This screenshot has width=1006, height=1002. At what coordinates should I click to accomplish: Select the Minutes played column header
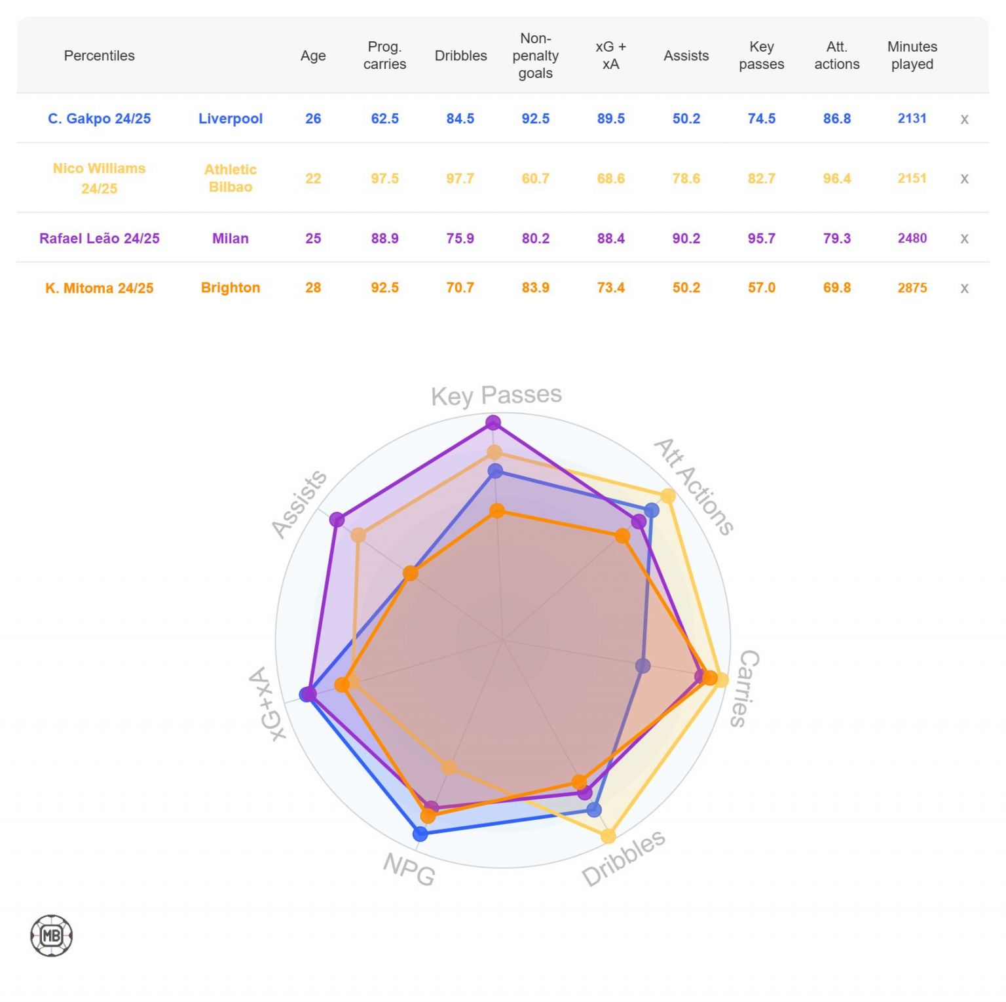tap(912, 56)
